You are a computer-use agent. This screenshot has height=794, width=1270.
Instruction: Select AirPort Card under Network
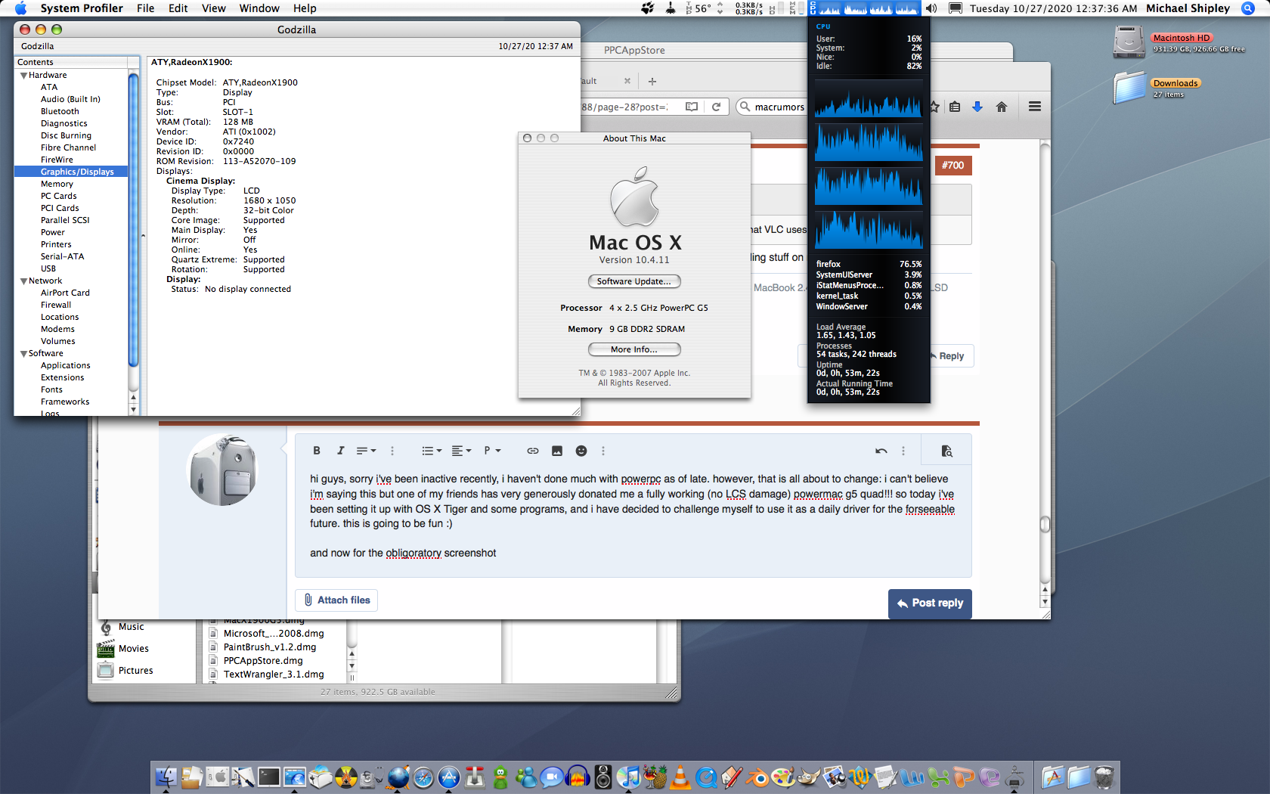click(65, 293)
